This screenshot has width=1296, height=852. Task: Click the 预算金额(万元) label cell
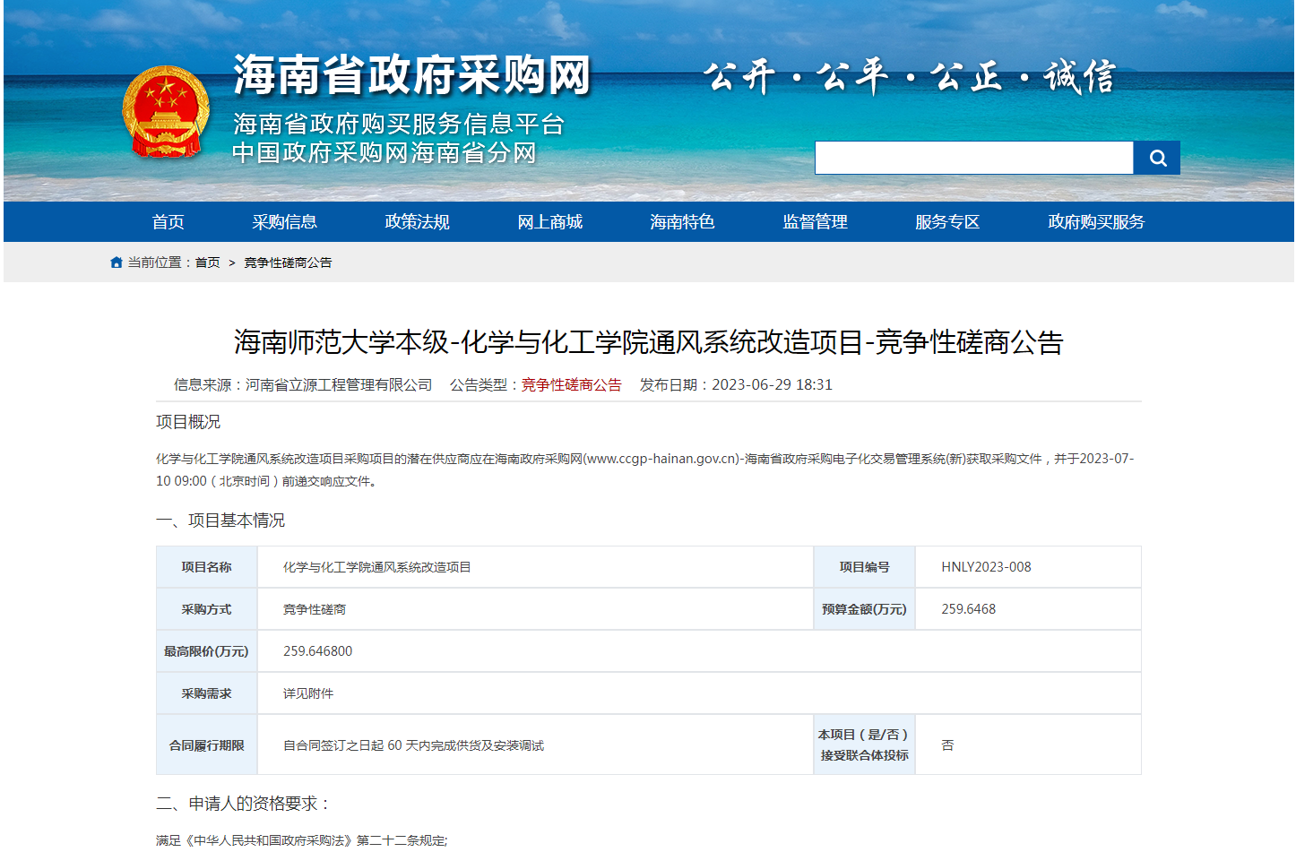[864, 609]
